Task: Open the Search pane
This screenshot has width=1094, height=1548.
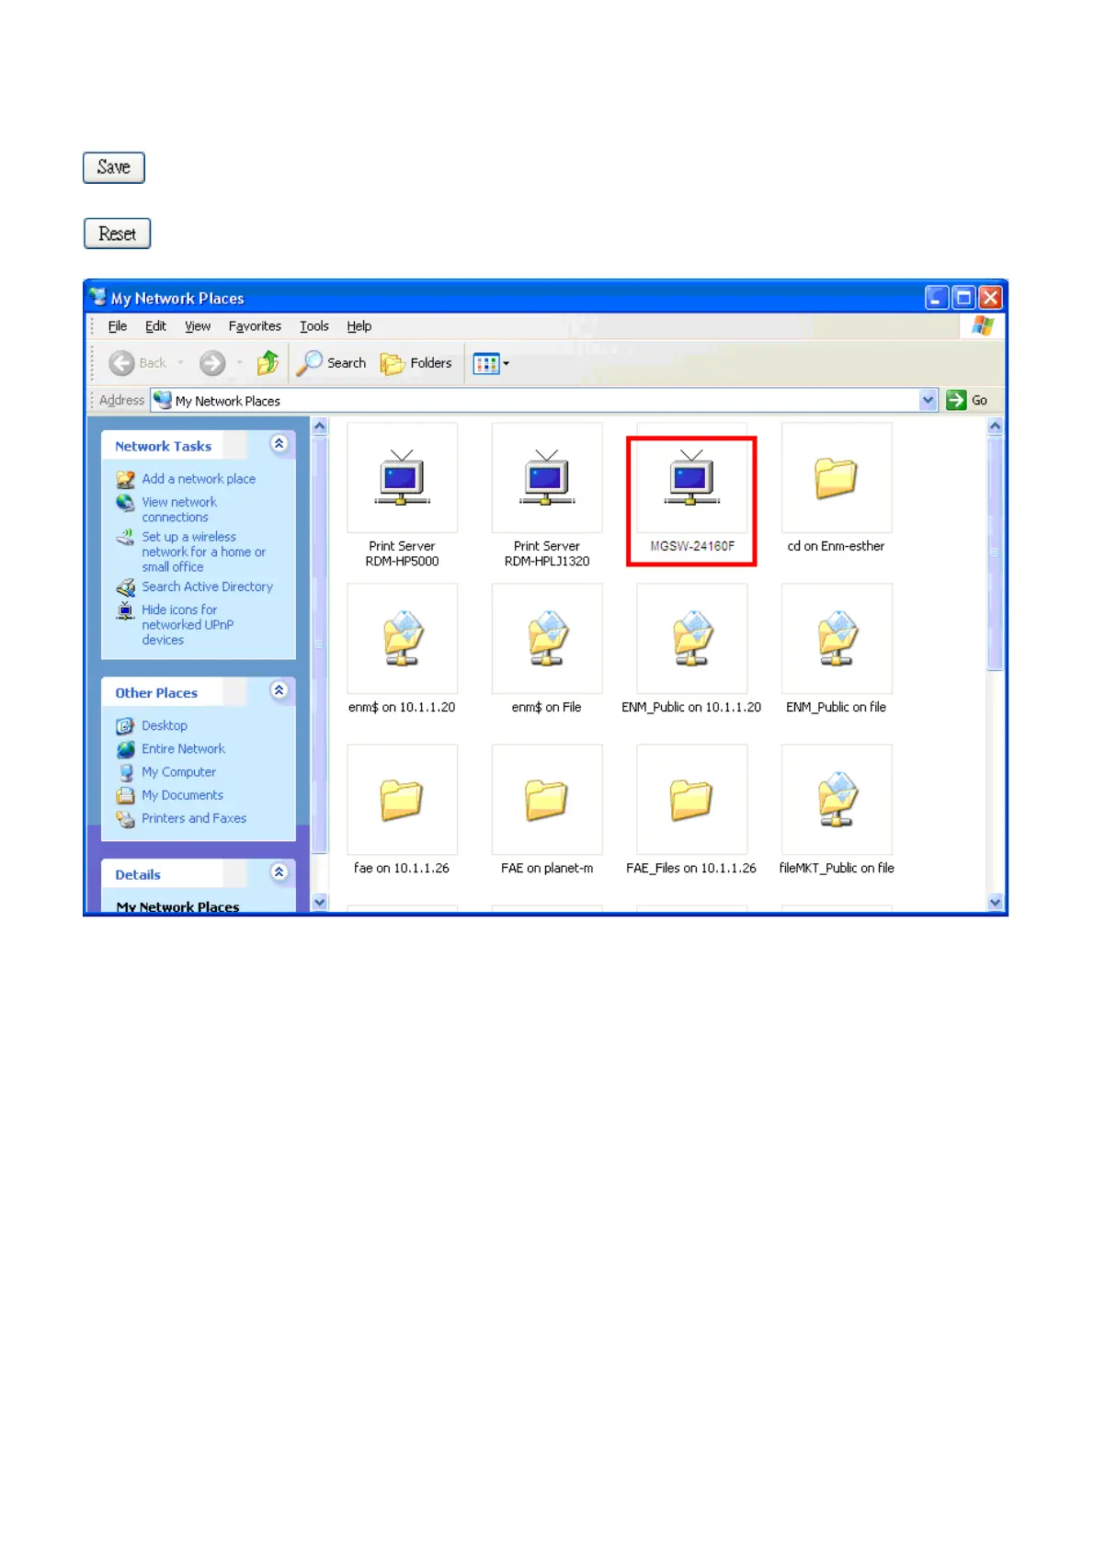Action: [331, 363]
